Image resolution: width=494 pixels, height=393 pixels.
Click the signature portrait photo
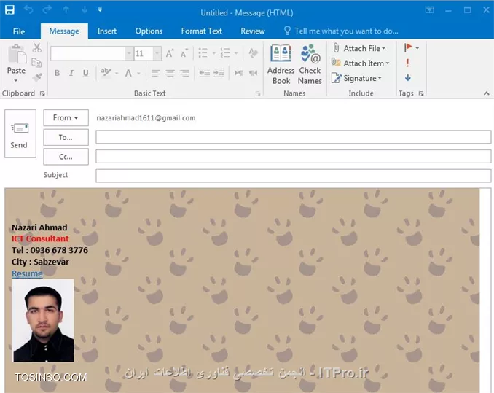[x=43, y=320]
